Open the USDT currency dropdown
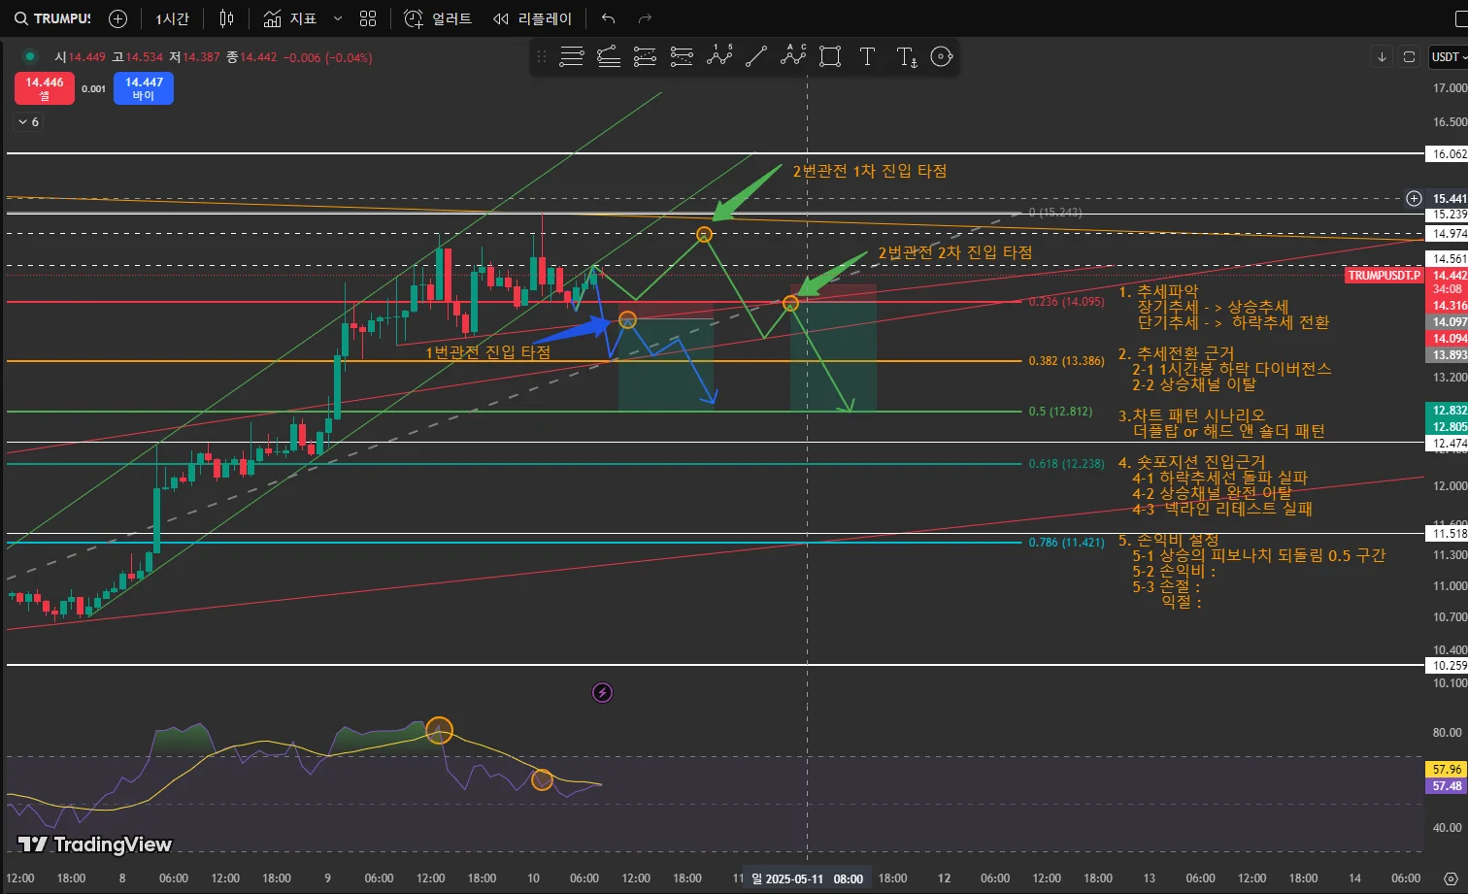The image size is (1468, 894). (1449, 57)
